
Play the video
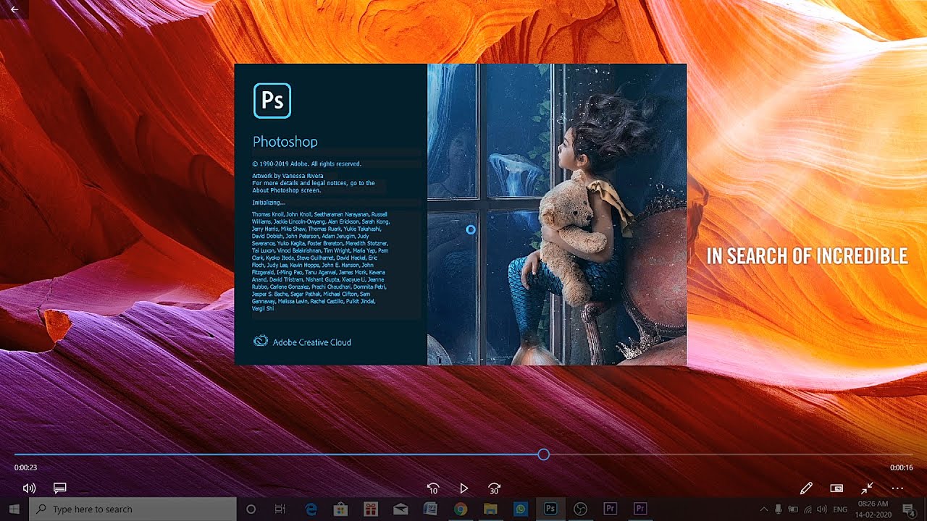463,489
